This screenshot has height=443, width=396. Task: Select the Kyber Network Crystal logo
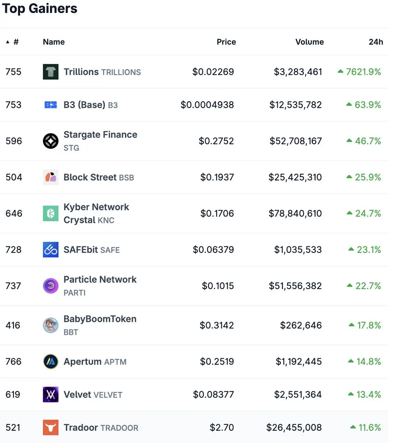pyautogui.click(x=51, y=213)
